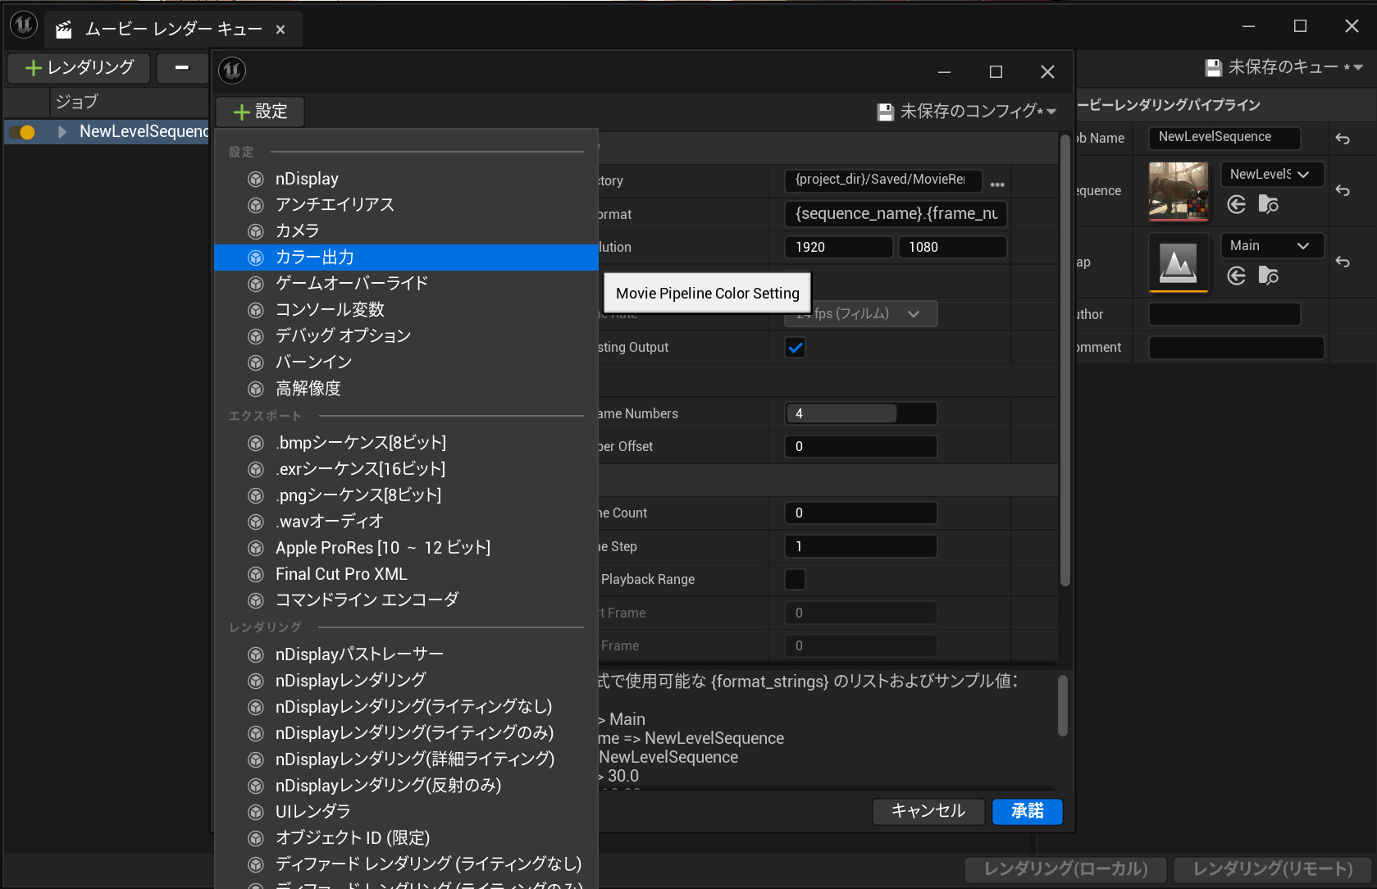Choose Apple ProRes export option
The height and width of the screenshot is (889, 1377).
click(382, 548)
